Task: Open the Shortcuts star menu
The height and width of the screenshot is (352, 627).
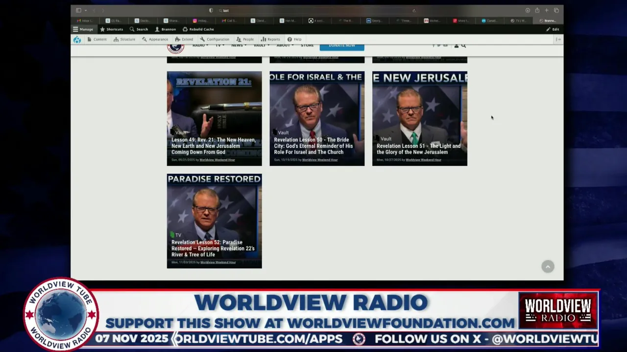Action: point(112,29)
